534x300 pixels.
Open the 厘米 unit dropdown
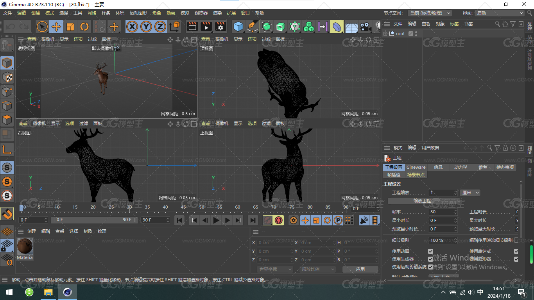(470, 193)
